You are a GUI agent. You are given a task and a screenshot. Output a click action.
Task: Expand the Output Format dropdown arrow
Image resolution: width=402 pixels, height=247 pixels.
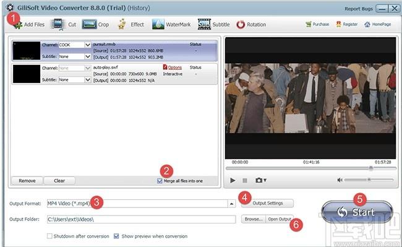click(x=231, y=204)
